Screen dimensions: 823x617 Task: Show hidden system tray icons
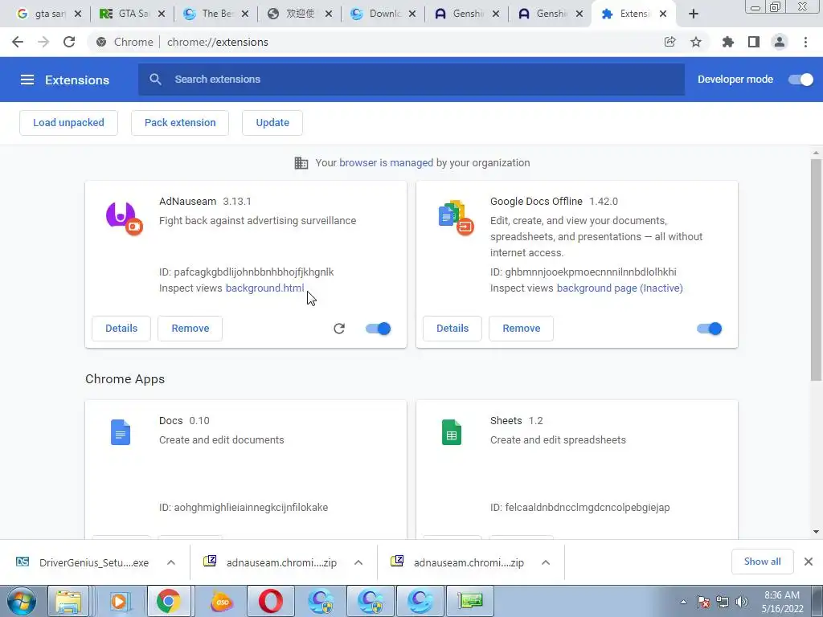pyautogui.click(x=683, y=602)
